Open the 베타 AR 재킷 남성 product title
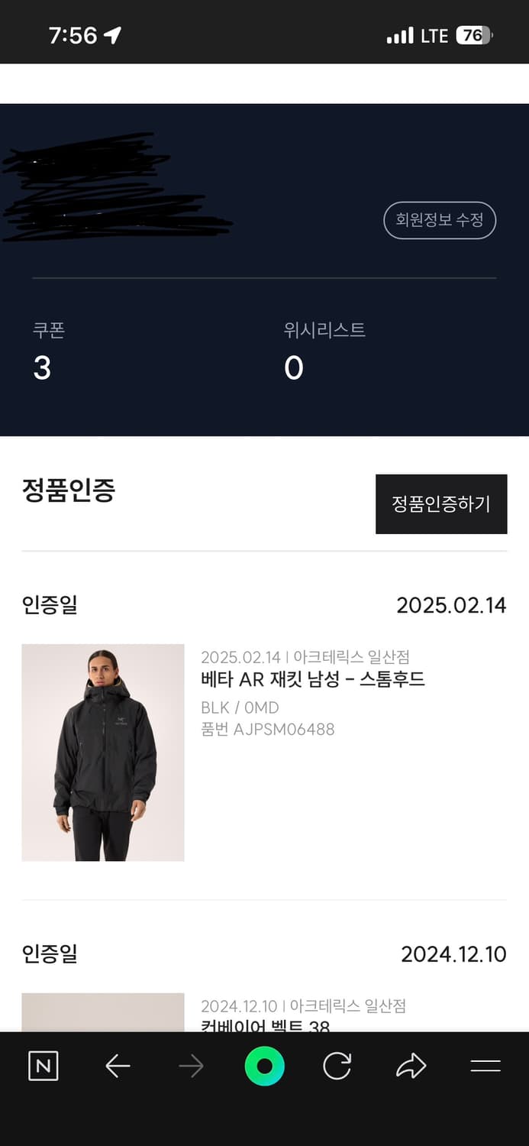 (312, 678)
